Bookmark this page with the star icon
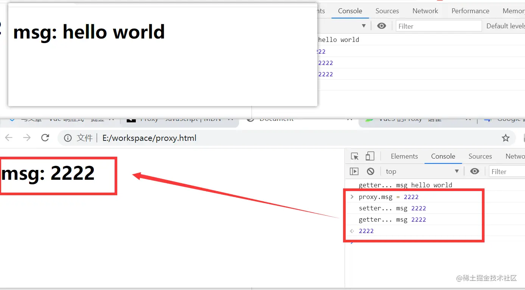 [x=505, y=138]
